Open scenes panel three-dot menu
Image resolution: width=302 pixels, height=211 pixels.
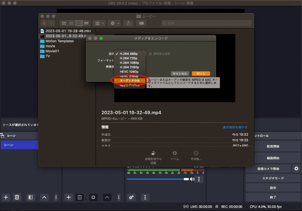[x=56, y=197]
